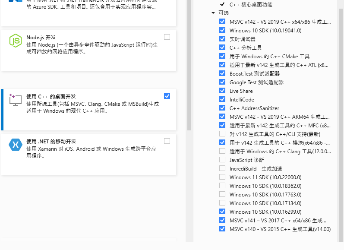Enable C++ Clang 工具 for Windows
This screenshot has height=250, width=344.
point(222,151)
